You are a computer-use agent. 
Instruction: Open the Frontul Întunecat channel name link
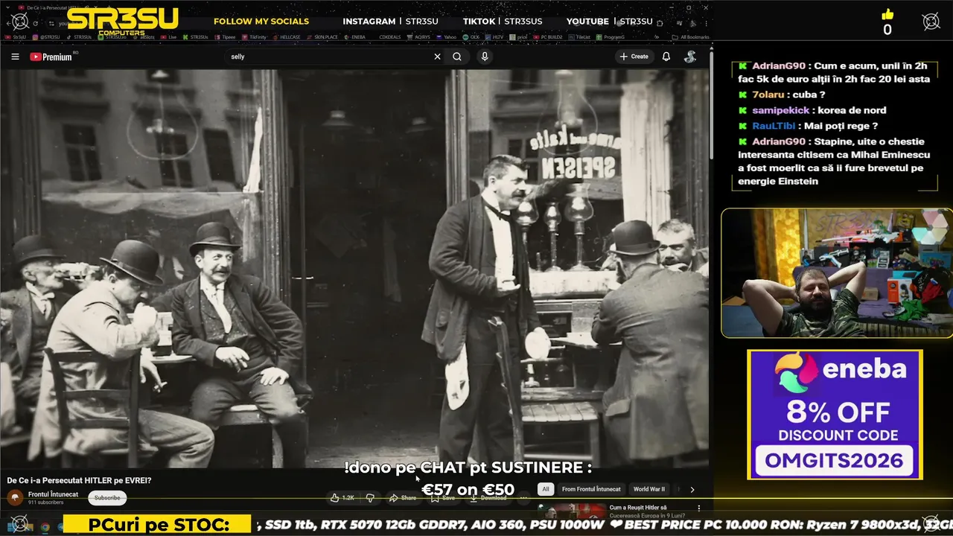[x=53, y=494]
